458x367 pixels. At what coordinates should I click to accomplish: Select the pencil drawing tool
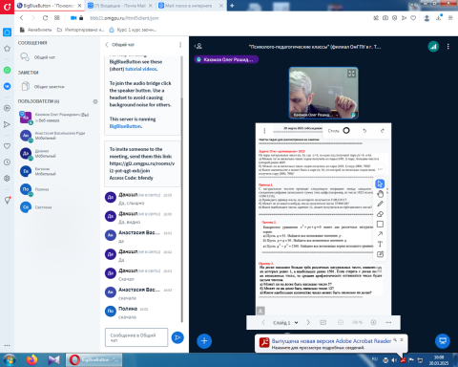pos(380,204)
